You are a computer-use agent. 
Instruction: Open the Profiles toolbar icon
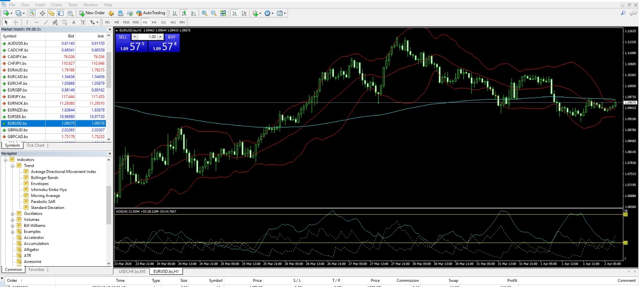[19, 13]
